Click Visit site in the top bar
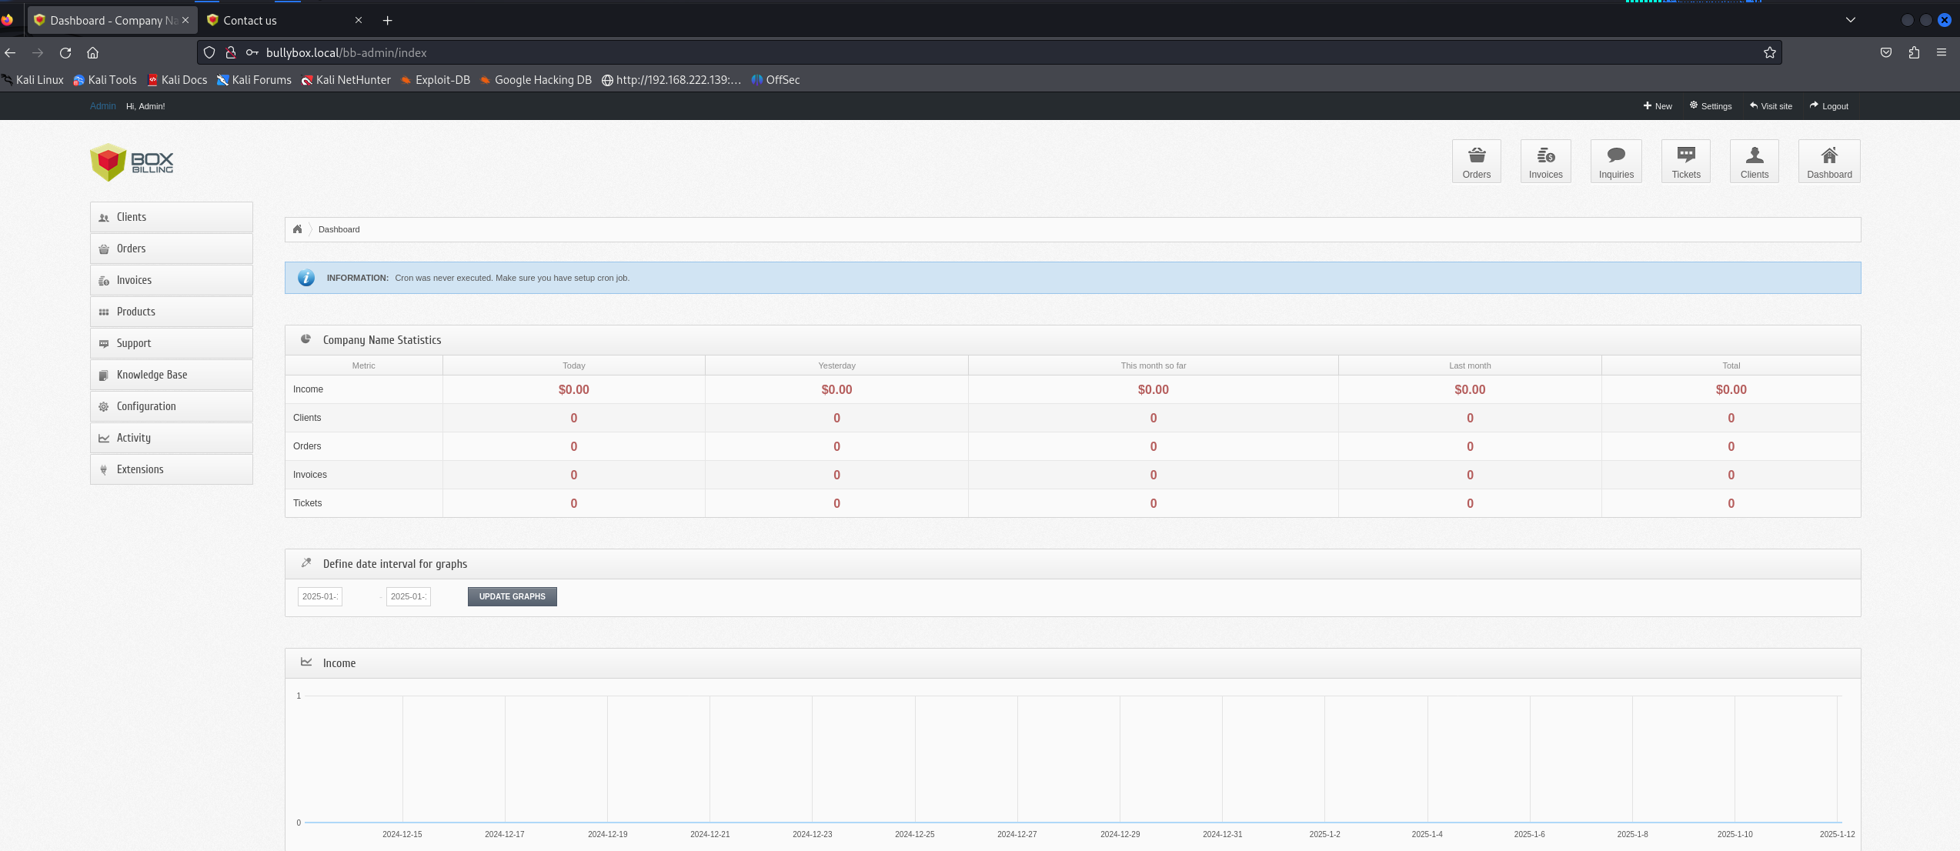This screenshot has height=851, width=1960. point(1770,106)
